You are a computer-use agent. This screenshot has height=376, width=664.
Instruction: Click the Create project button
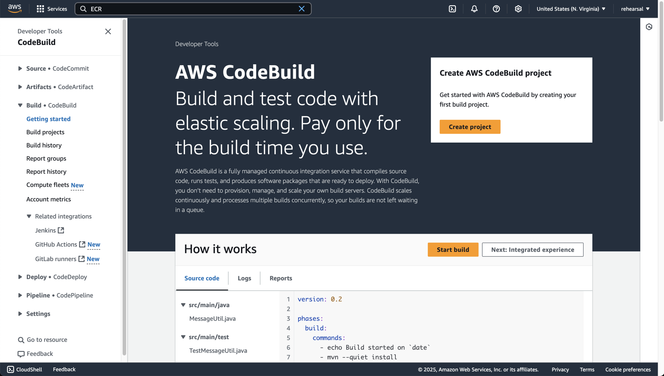click(x=470, y=127)
